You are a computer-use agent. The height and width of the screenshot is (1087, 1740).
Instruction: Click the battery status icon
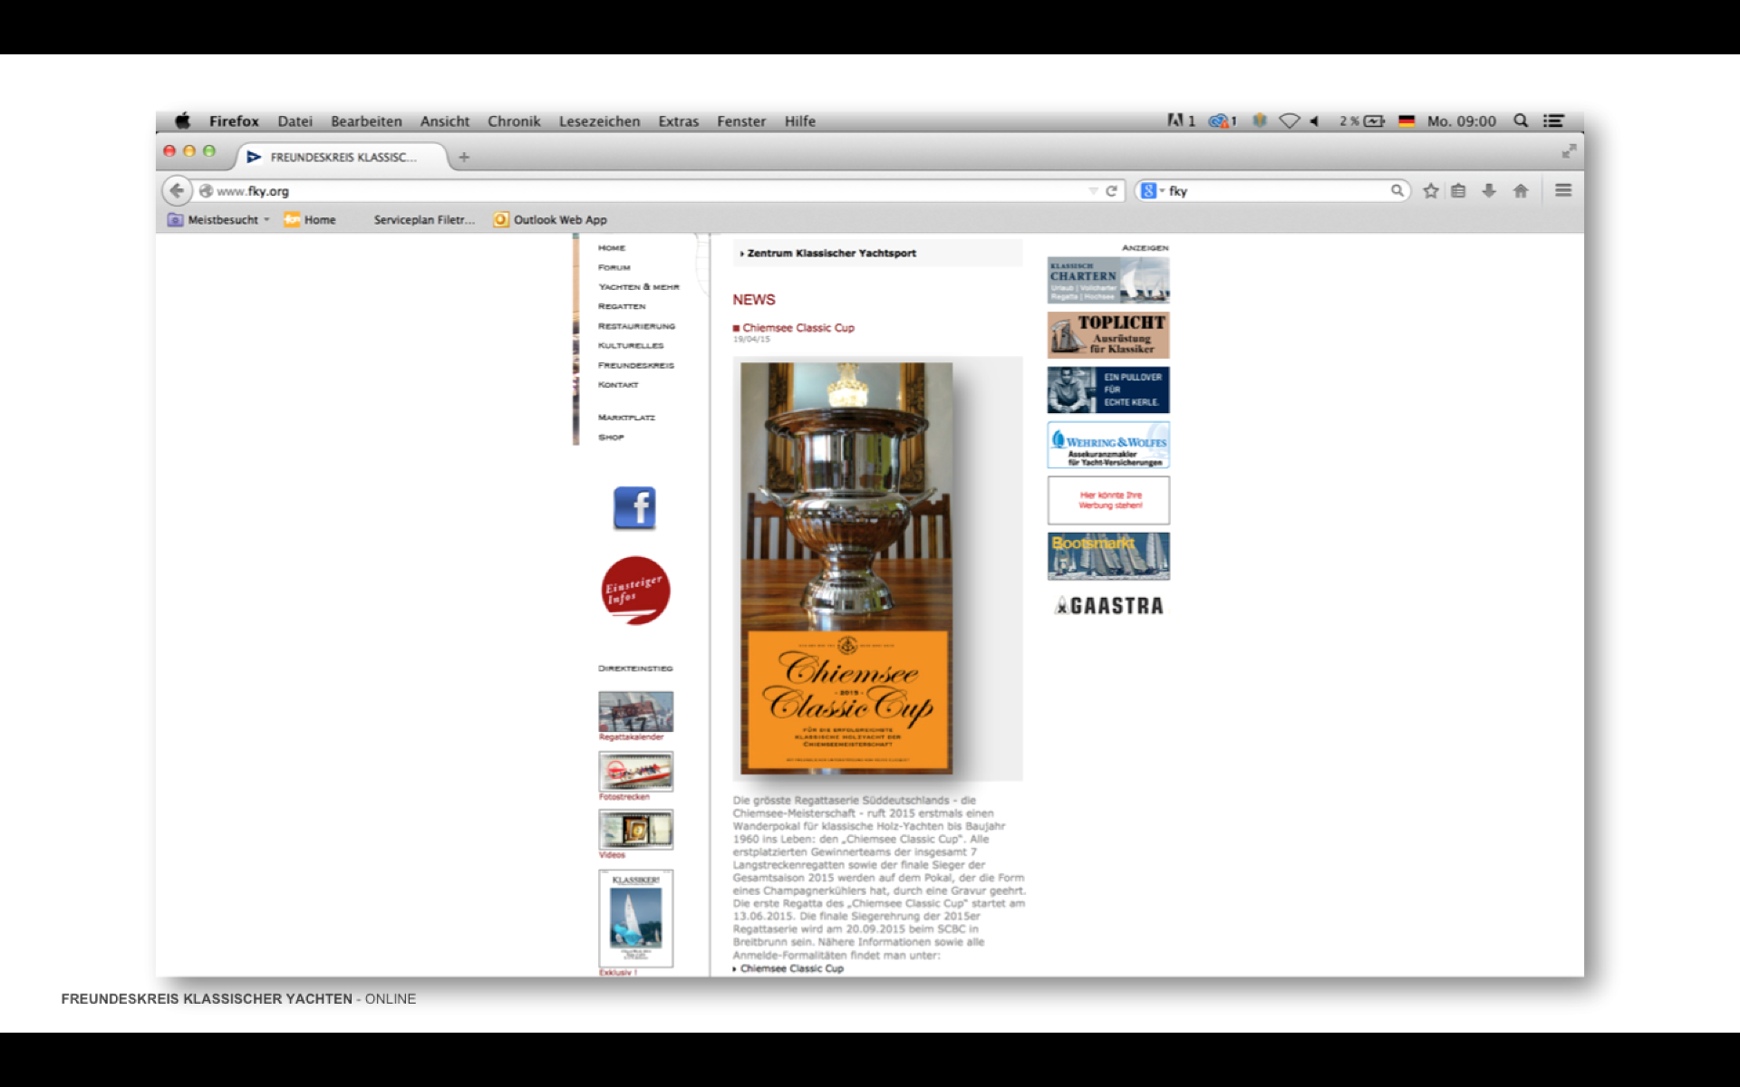coord(1374,120)
